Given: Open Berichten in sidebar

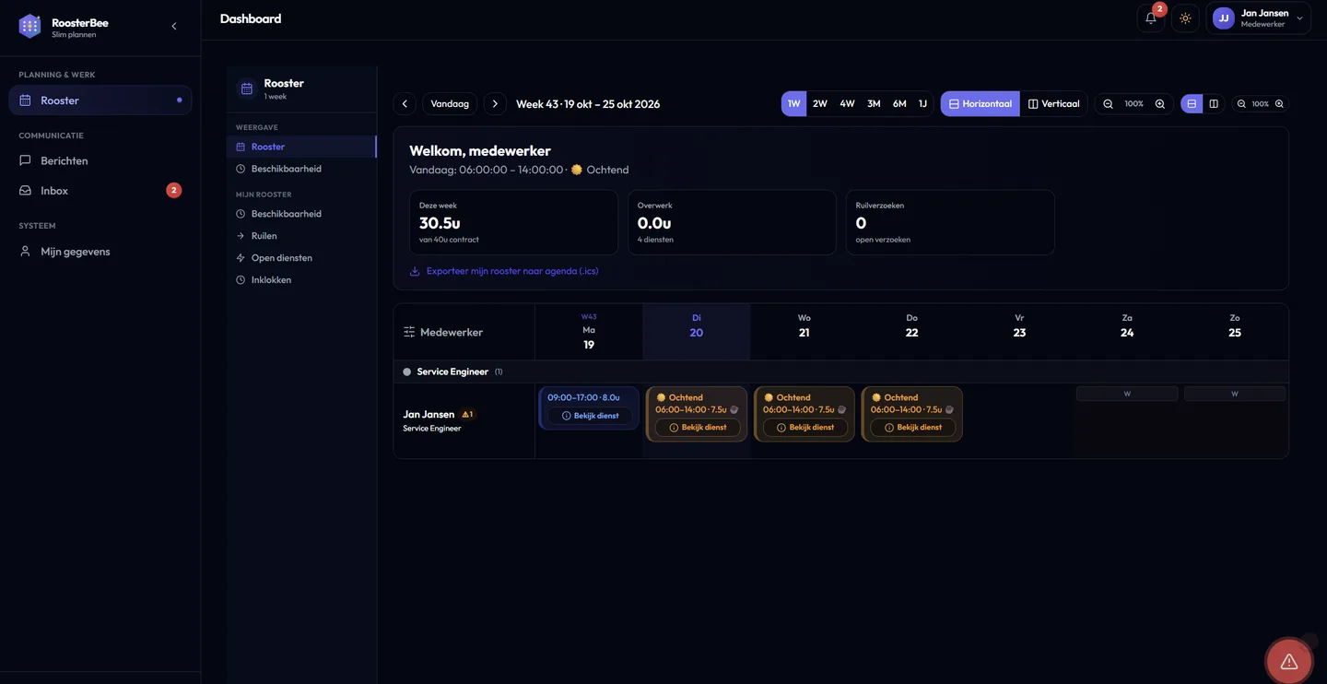Looking at the screenshot, I should coord(100,160).
